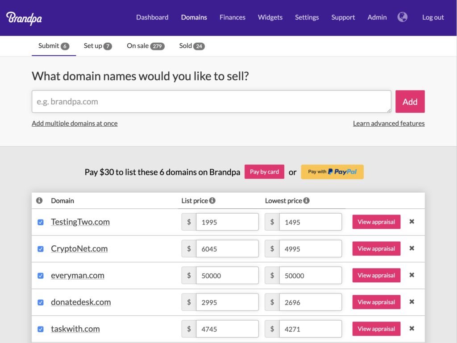Screen dimensions: 457x343
Task: Click the Lowest price column header
Action: pos(283,201)
